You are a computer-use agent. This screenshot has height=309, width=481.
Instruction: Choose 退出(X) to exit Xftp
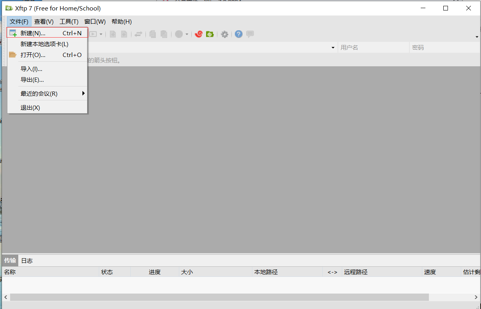point(47,108)
